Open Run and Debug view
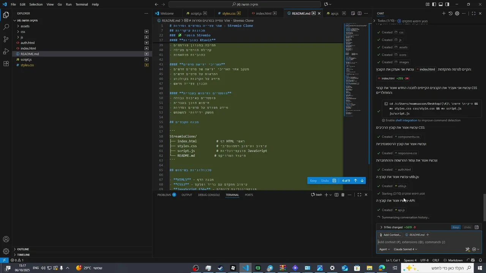The width and height of the screenshot is (486, 273). point(6,51)
